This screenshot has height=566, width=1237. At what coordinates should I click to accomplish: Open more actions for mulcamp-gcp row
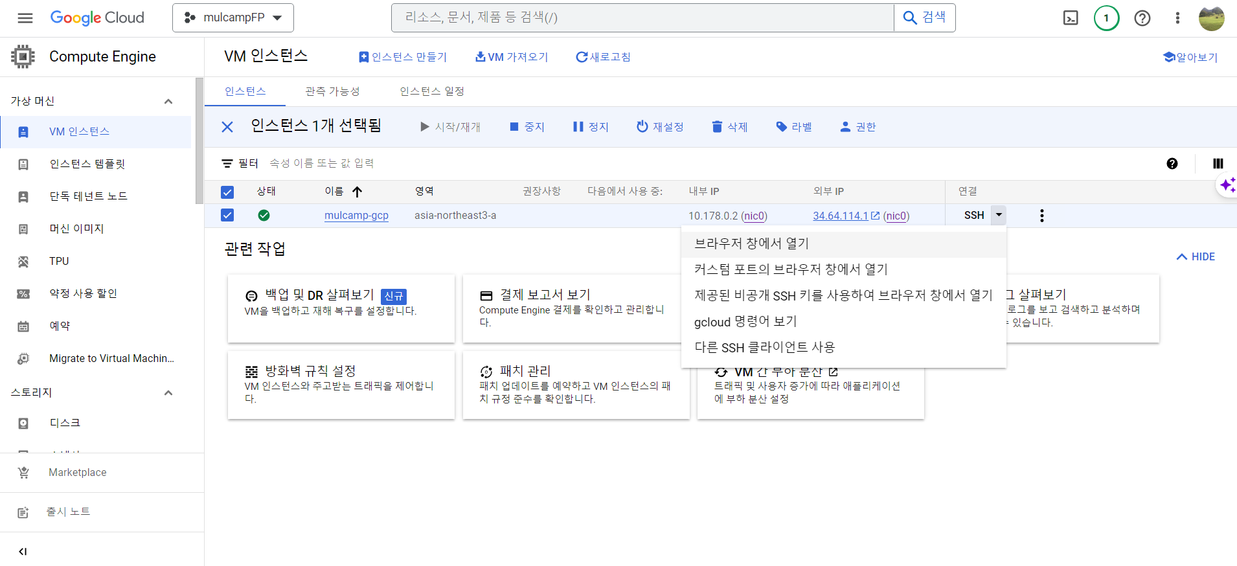pyautogui.click(x=1041, y=216)
